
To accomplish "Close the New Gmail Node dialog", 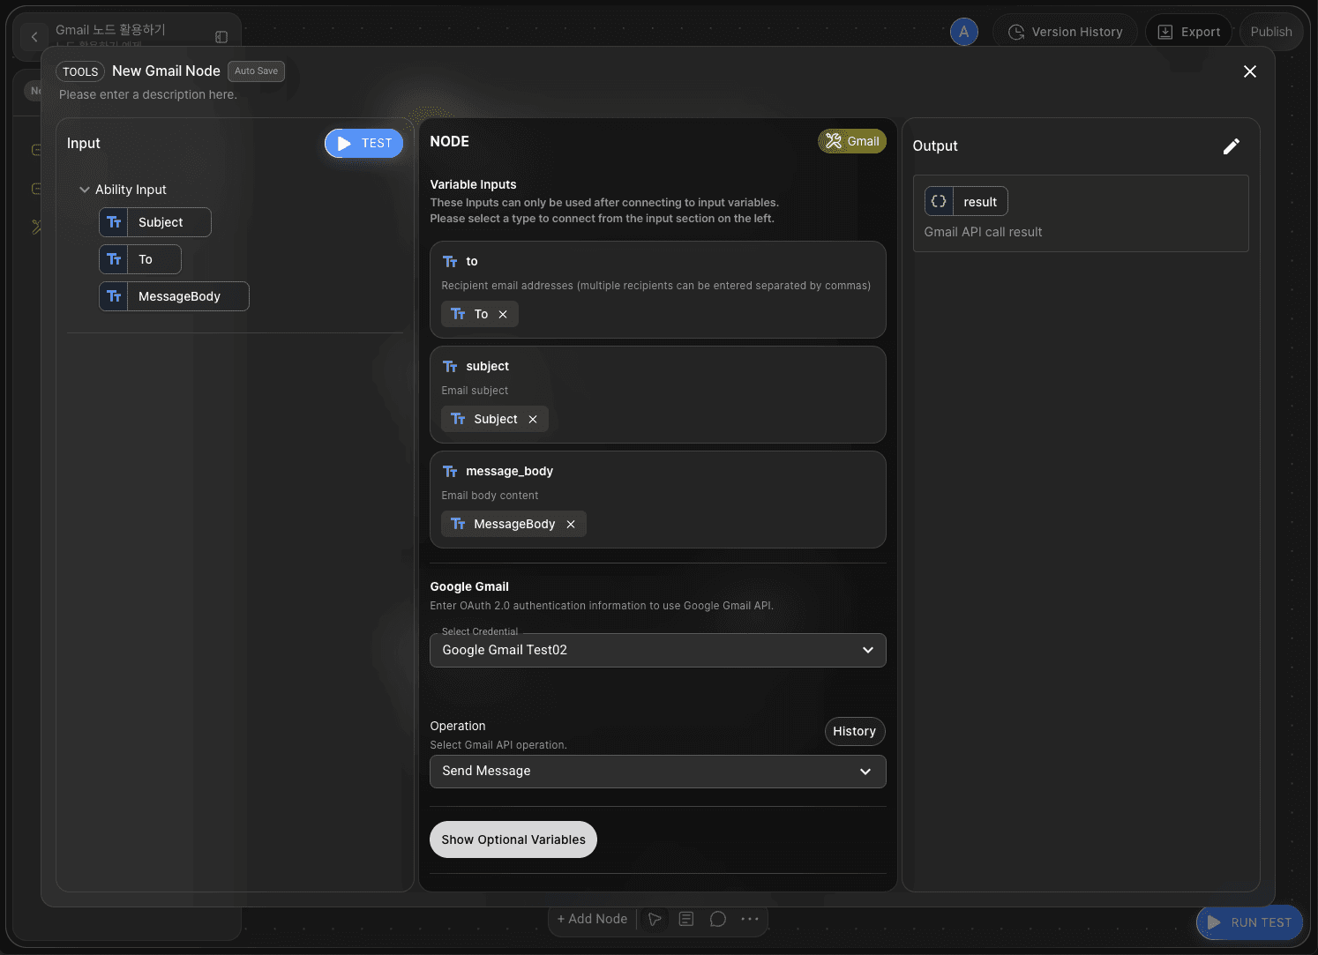I will click(1249, 71).
